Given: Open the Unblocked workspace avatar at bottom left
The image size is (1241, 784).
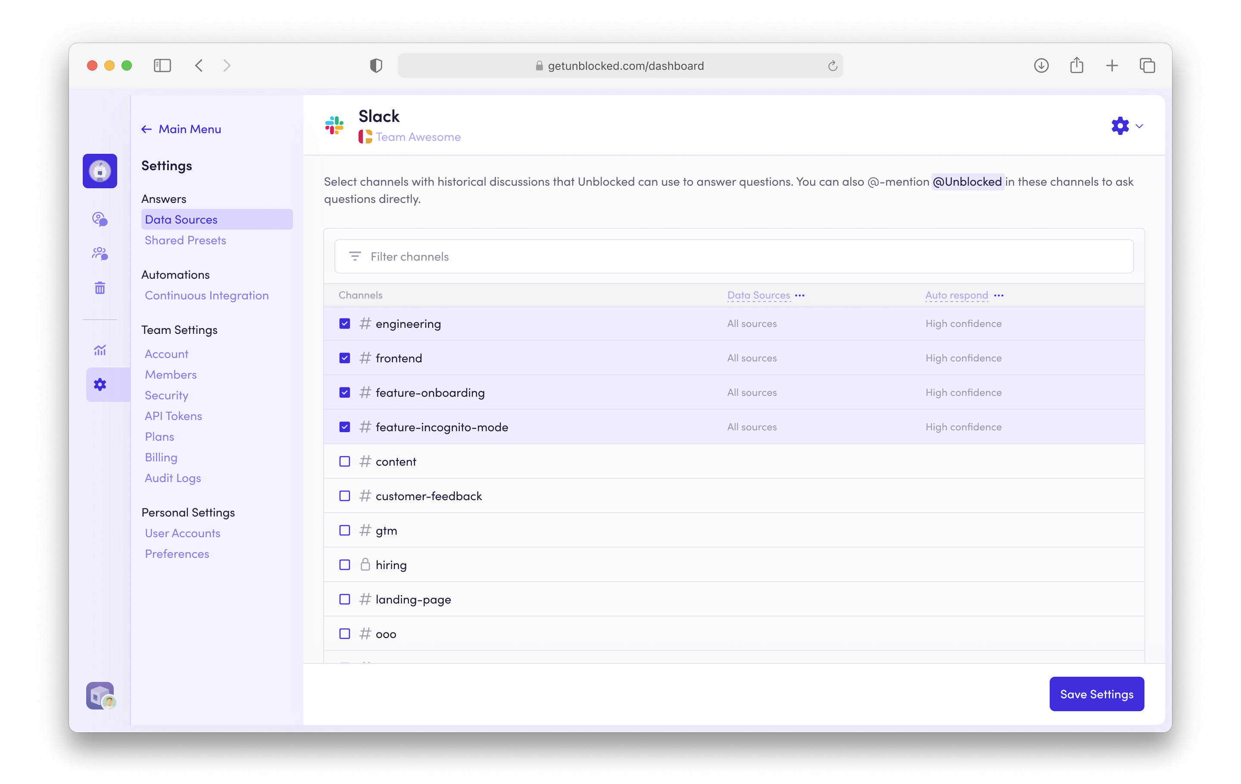Looking at the screenshot, I should coord(100,695).
